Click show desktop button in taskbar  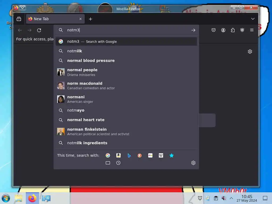tap(265, 198)
